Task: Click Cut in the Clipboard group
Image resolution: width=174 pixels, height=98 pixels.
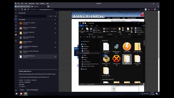Action: [95, 28]
